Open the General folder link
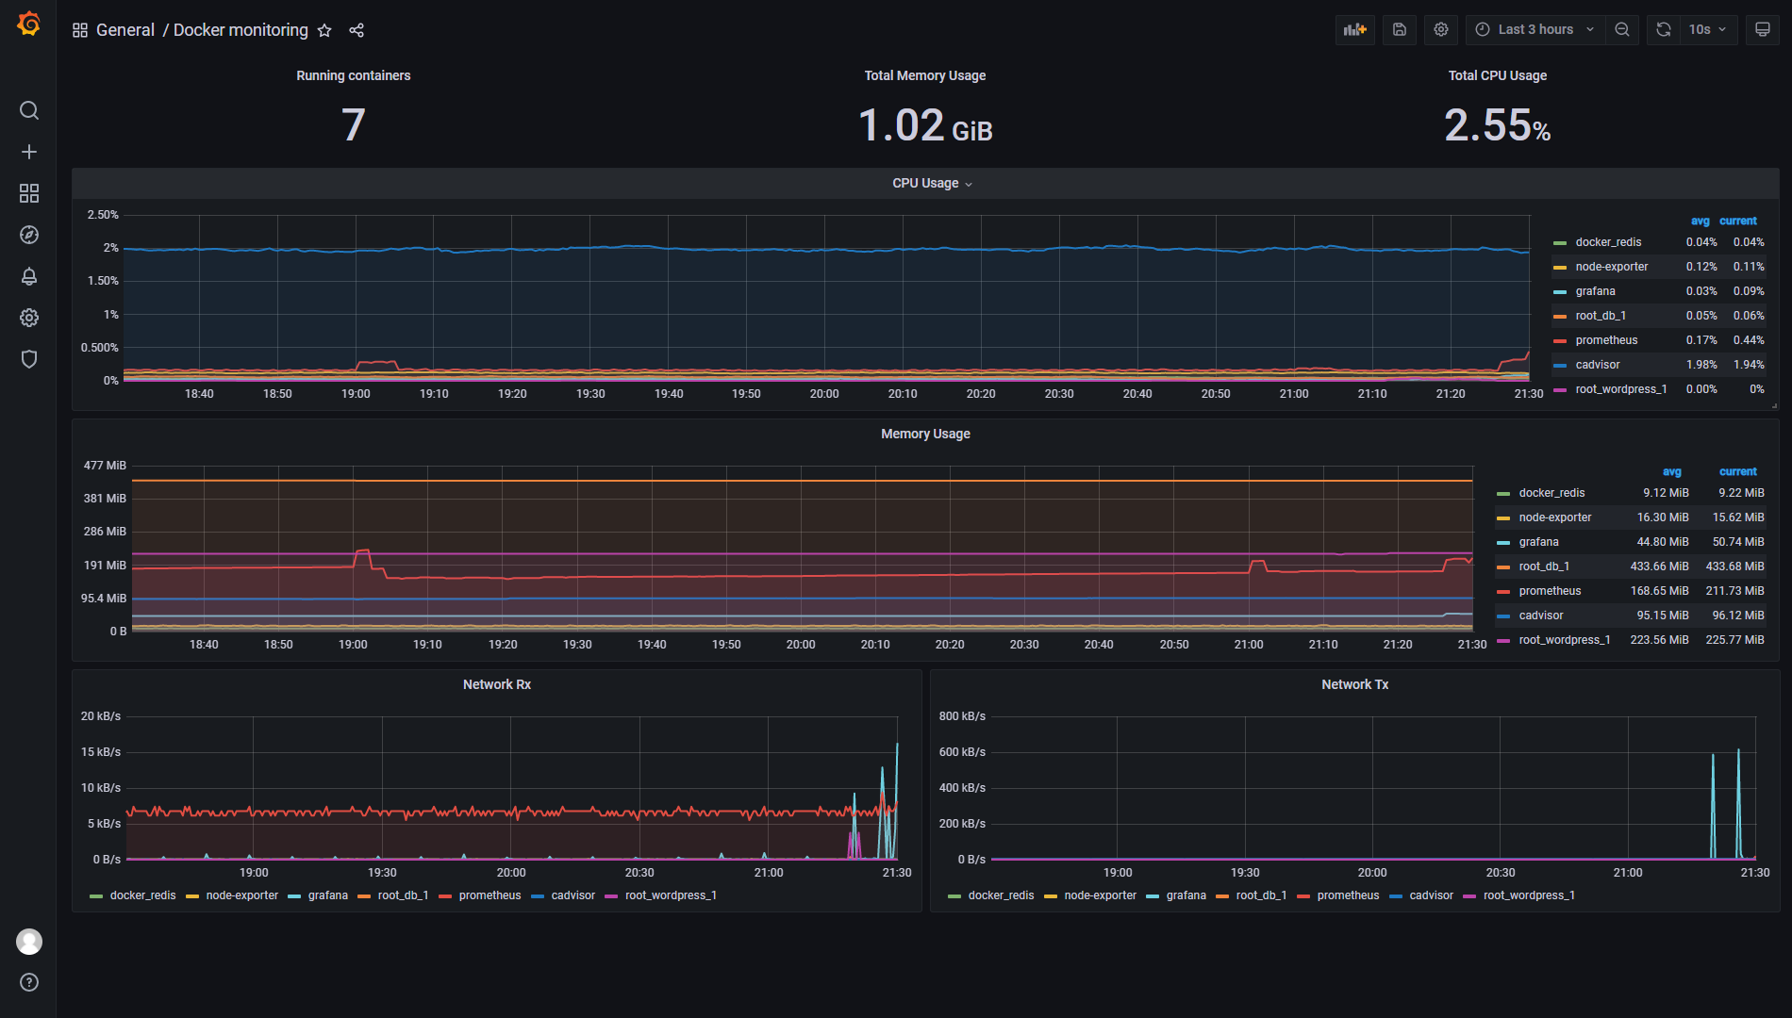Screen dimensions: 1792x1018 pos(125,30)
